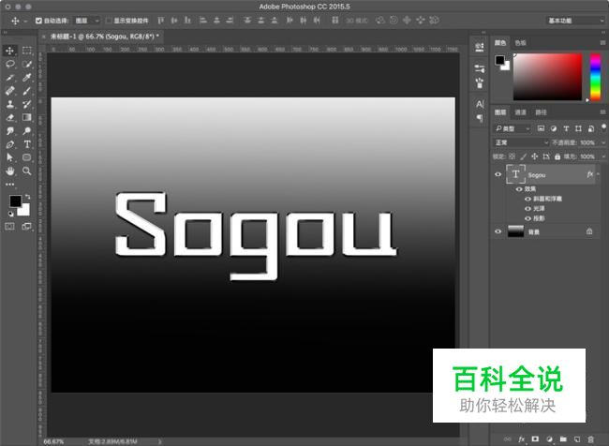Open the Character panel icon in dock
The height and width of the screenshot is (446, 609).
pyautogui.click(x=480, y=104)
